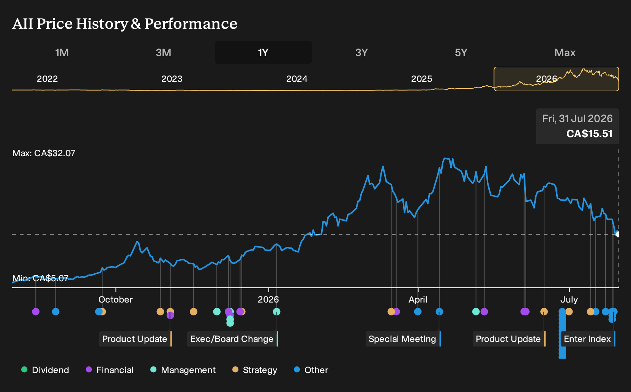Click the Product Update label near October
Image resolution: width=631 pixels, height=392 pixels.
[x=136, y=339]
